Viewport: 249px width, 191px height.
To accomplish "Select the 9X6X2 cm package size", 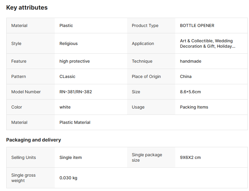I will pyautogui.click(x=190, y=157).
